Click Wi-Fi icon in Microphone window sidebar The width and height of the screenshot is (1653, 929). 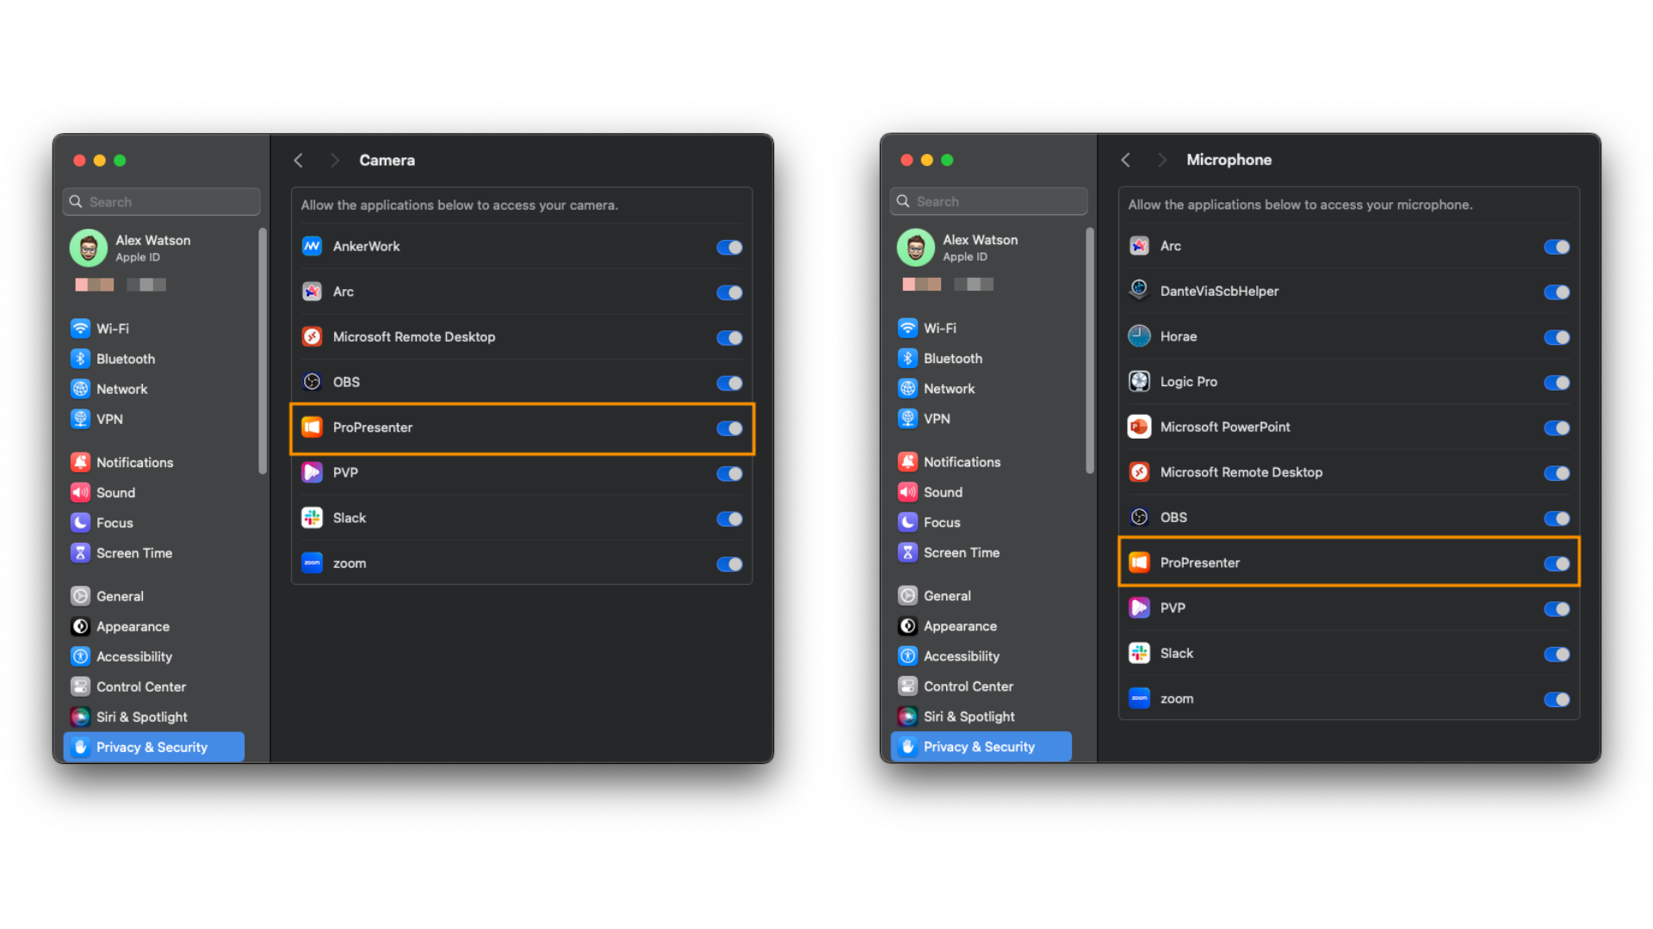coord(907,328)
